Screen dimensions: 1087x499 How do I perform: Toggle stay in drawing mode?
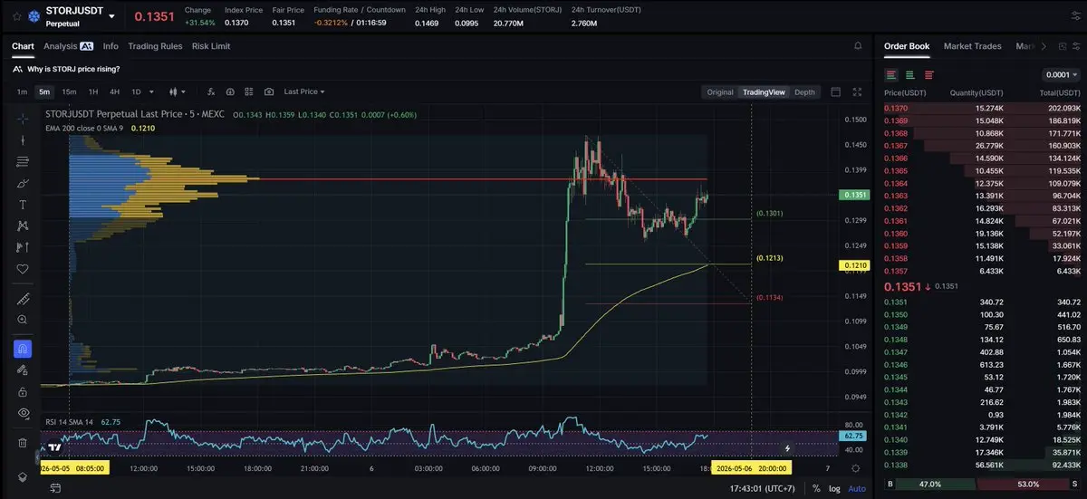[x=23, y=369]
